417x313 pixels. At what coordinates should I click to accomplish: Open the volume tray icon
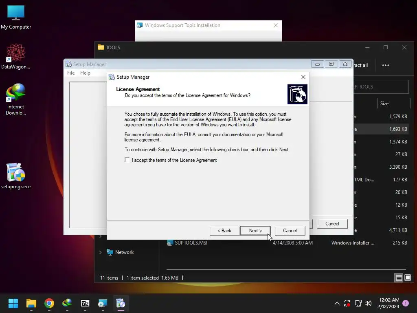coord(368,303)
